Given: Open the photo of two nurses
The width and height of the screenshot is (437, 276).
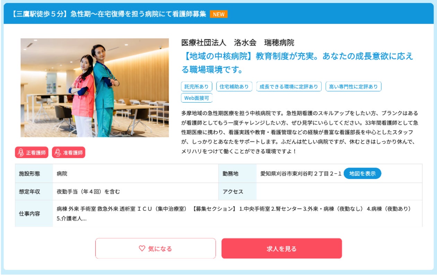Looking at the screenshot, I should pos(95,88).
